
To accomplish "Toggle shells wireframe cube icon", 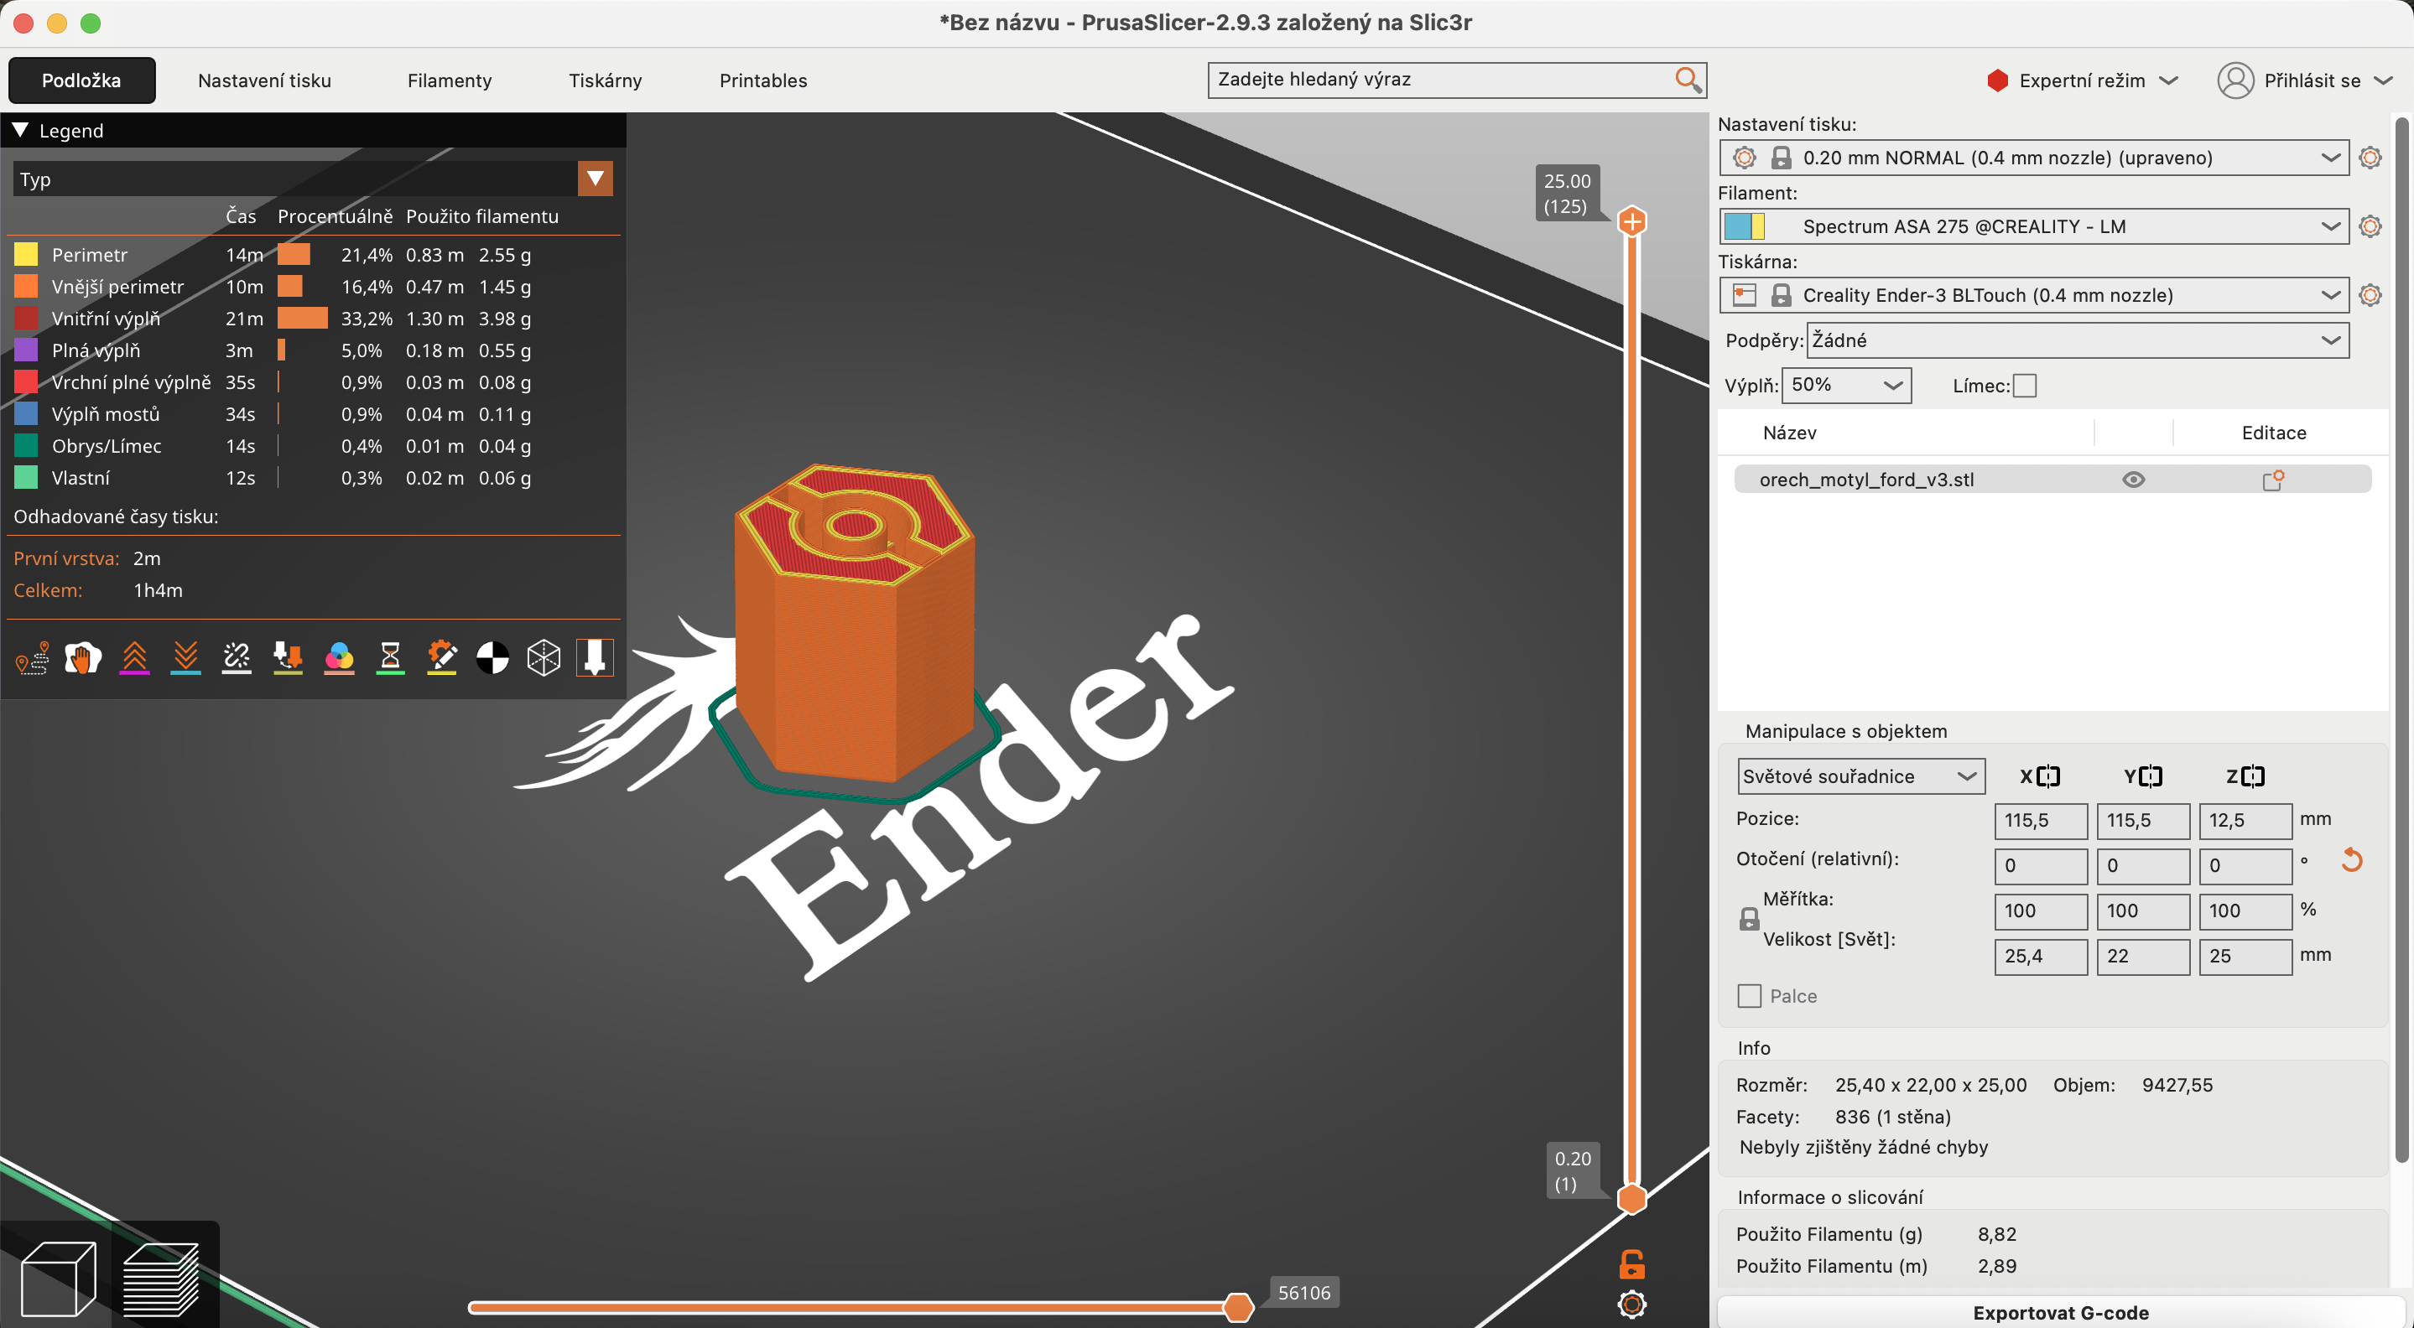I will (x=544, y=658).
